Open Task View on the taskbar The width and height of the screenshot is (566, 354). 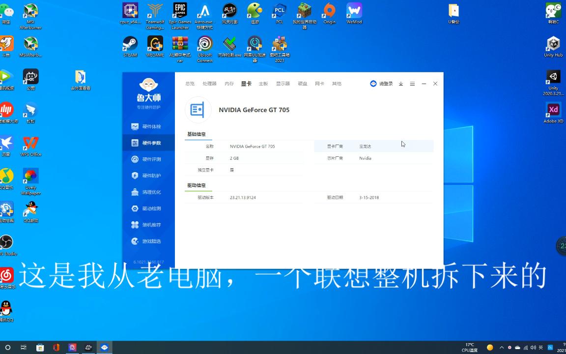[x=24, y=348]
